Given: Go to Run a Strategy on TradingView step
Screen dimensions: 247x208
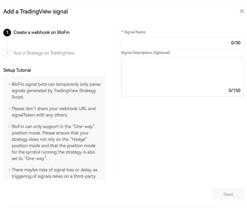Looking at the screenshot, I should 44,53.
